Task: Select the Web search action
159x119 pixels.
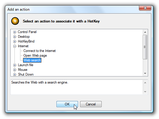Action: pyautogui.click(x=32, y=60)
